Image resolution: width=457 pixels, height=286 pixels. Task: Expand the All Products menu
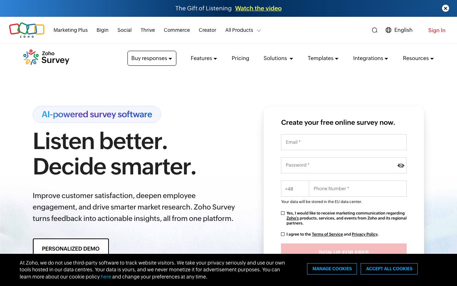tap(243, 30)
